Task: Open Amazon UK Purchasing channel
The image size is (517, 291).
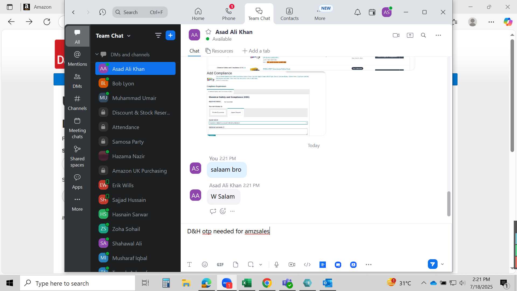Action: point(135,171)
